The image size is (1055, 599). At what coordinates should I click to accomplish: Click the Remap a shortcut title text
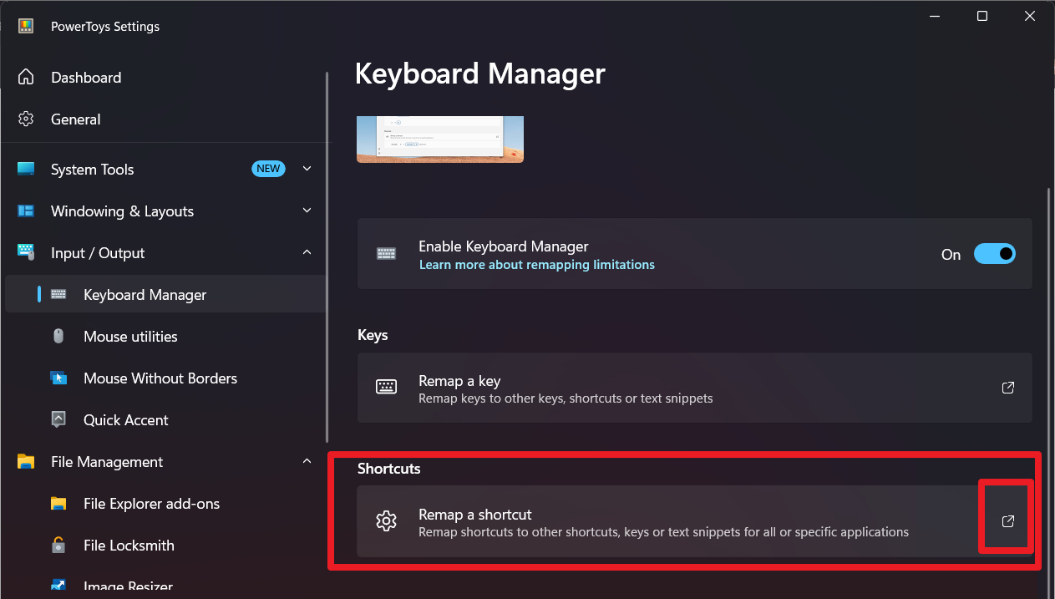(x=475, y=515)
